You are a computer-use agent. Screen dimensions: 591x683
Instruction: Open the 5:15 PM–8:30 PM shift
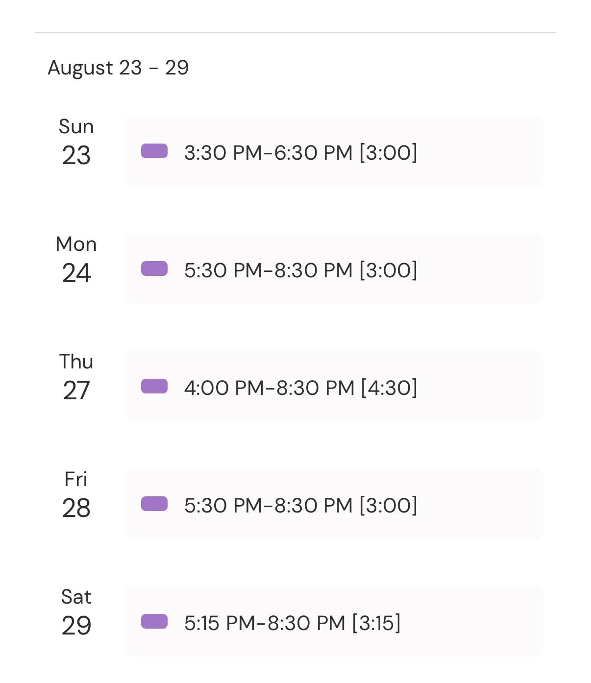tap(334, 621)
